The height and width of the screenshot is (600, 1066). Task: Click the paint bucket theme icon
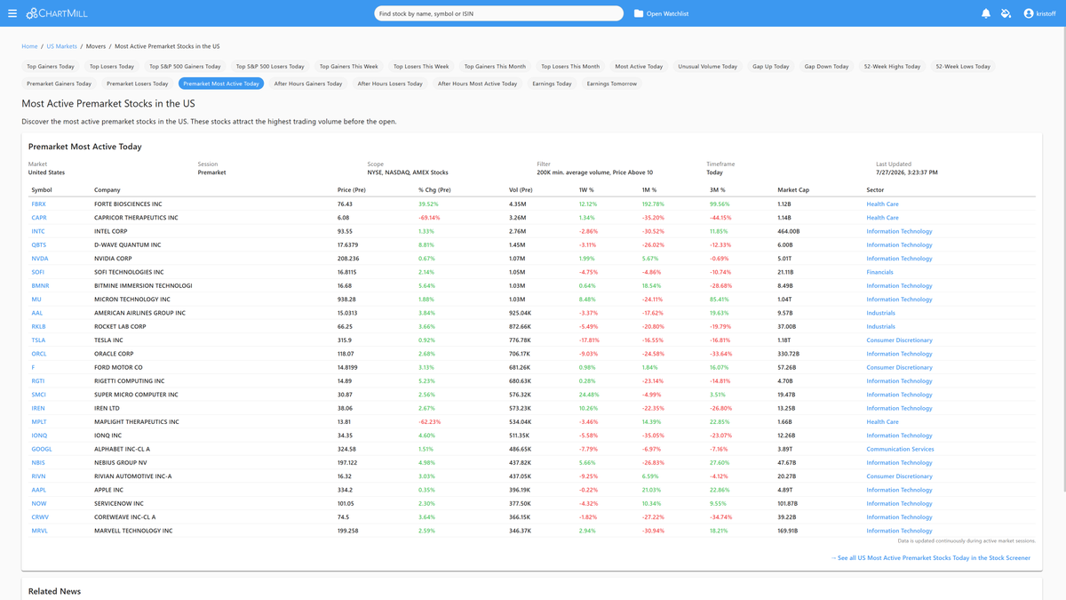pyautogui.click(x=1006, y=13)
